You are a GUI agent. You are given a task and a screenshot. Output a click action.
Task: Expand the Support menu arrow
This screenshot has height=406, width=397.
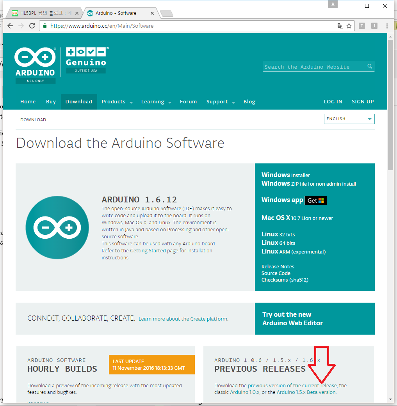[233, 103]
